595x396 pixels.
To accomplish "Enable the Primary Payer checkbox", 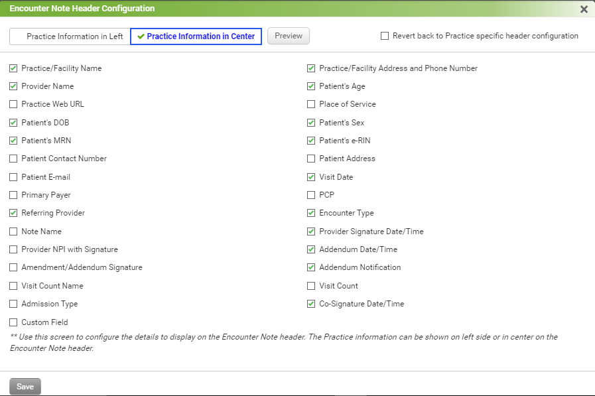I will [13, 195].
